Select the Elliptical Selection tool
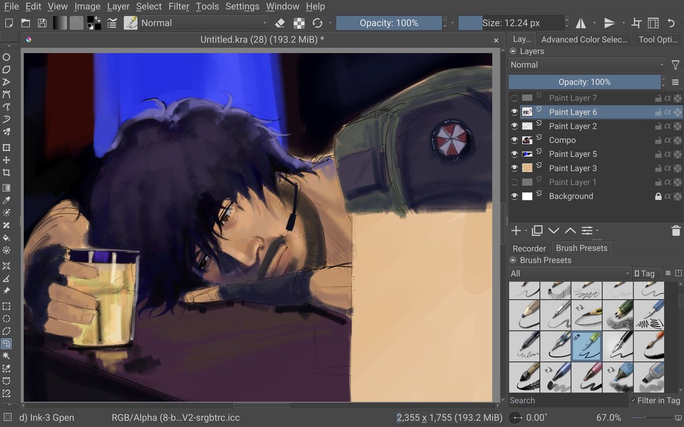Screen dimensions: 684x427 point(6,318)
